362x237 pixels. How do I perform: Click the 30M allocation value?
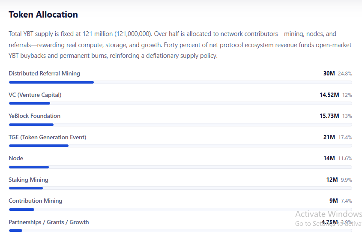click(x=329, y=73)
